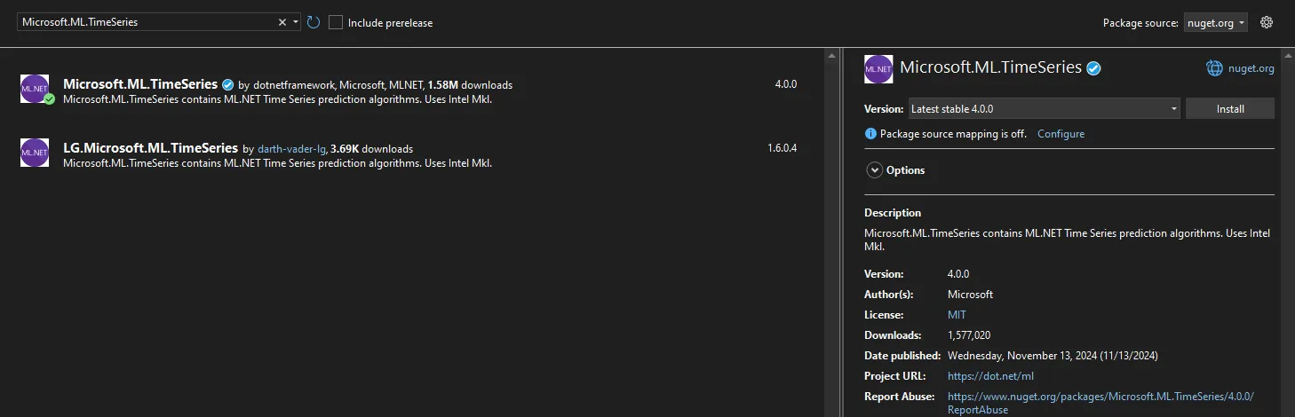Open the Package source dropdown

pos(1215,23)
